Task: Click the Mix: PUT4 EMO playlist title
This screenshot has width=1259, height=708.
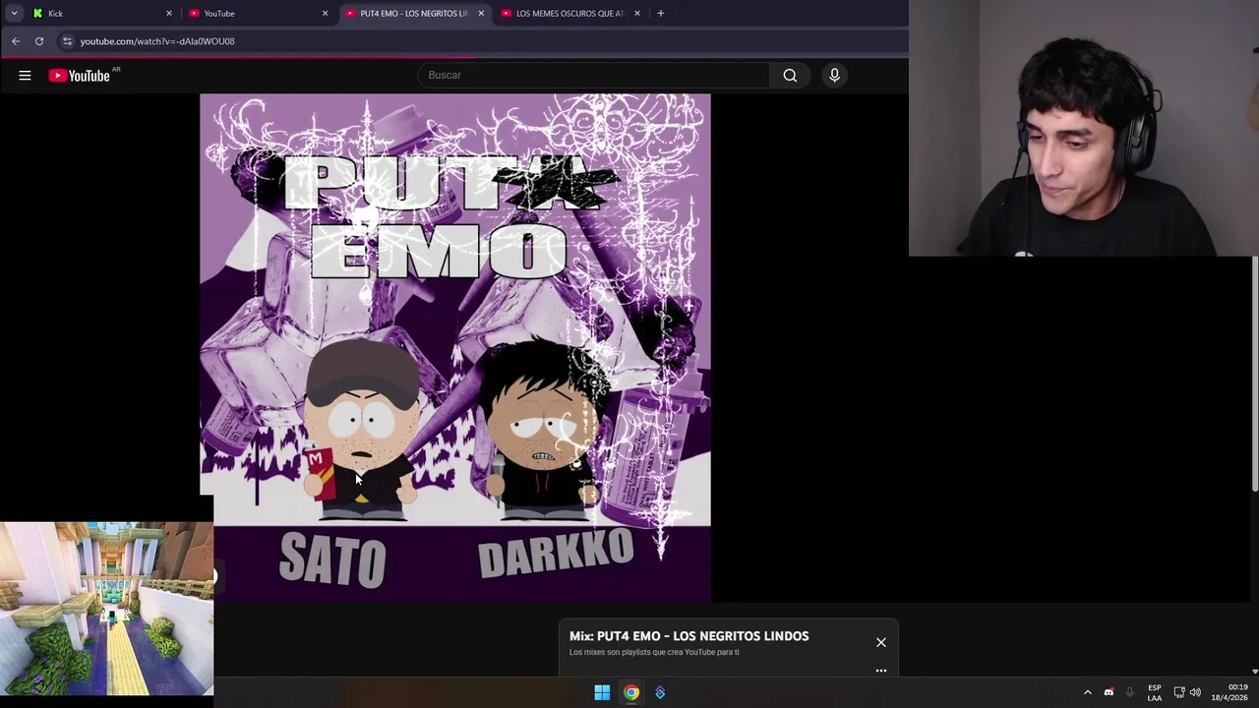Action: 689,636
